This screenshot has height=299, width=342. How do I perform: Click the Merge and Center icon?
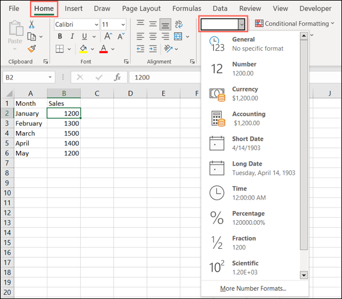click(x=178, y=36)
